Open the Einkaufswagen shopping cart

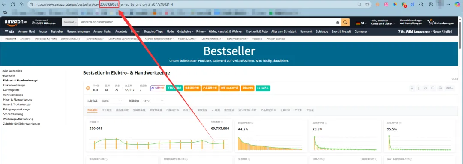tap(440, 22)
